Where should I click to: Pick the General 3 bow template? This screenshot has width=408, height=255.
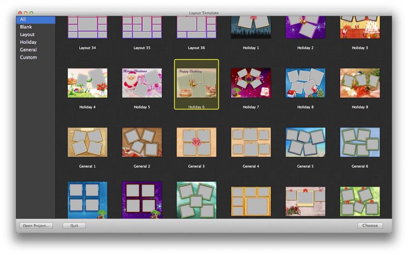[x=196, y=142]
